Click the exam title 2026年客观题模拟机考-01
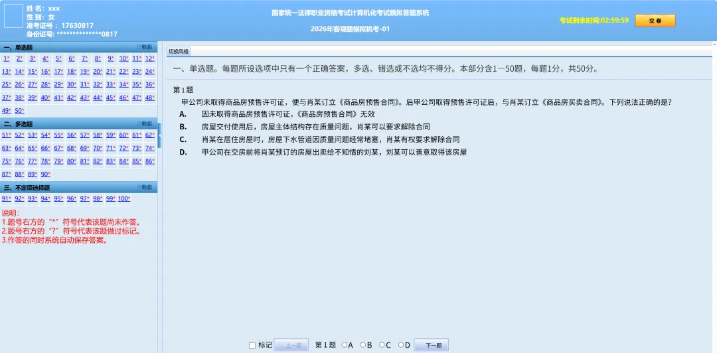717x353 pixels. point(350,29)
